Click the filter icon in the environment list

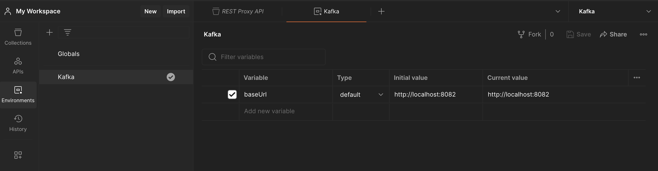click(x=68, y=32)
